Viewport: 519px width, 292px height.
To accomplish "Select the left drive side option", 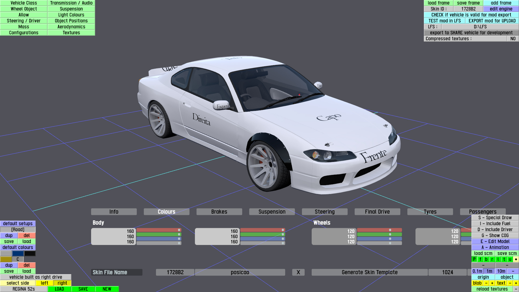I will (x=45, y=283).
